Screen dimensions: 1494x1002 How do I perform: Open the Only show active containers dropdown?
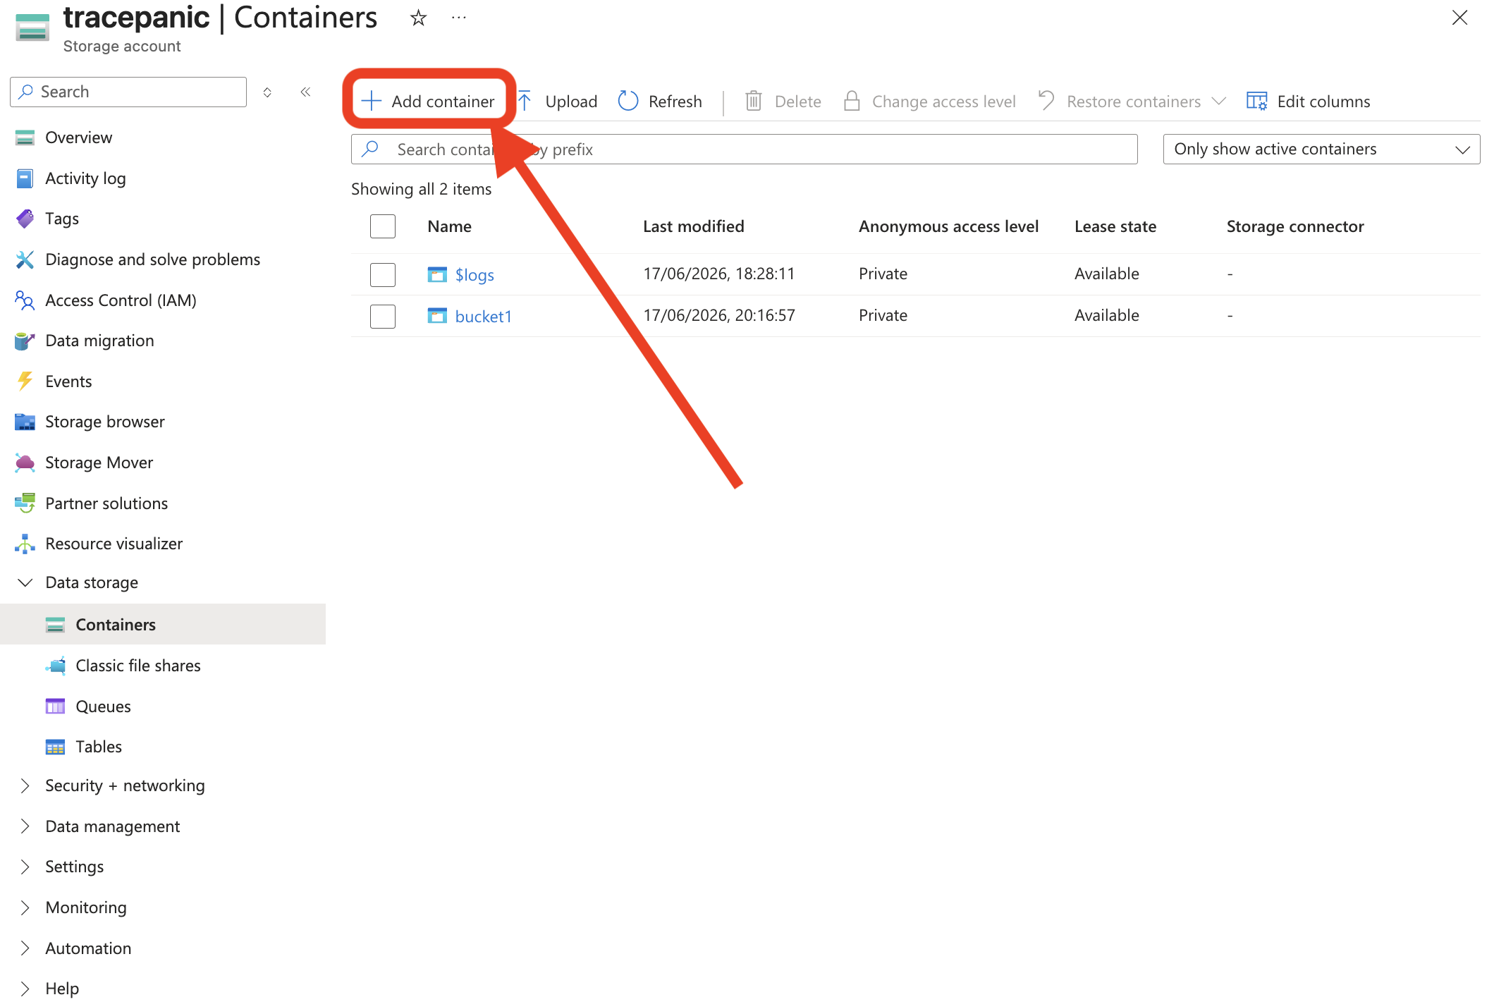click(x=1321, y=149)
